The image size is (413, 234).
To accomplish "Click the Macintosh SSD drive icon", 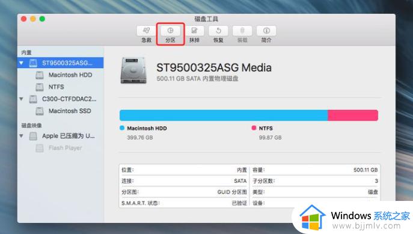I will (x=40, y=111).
